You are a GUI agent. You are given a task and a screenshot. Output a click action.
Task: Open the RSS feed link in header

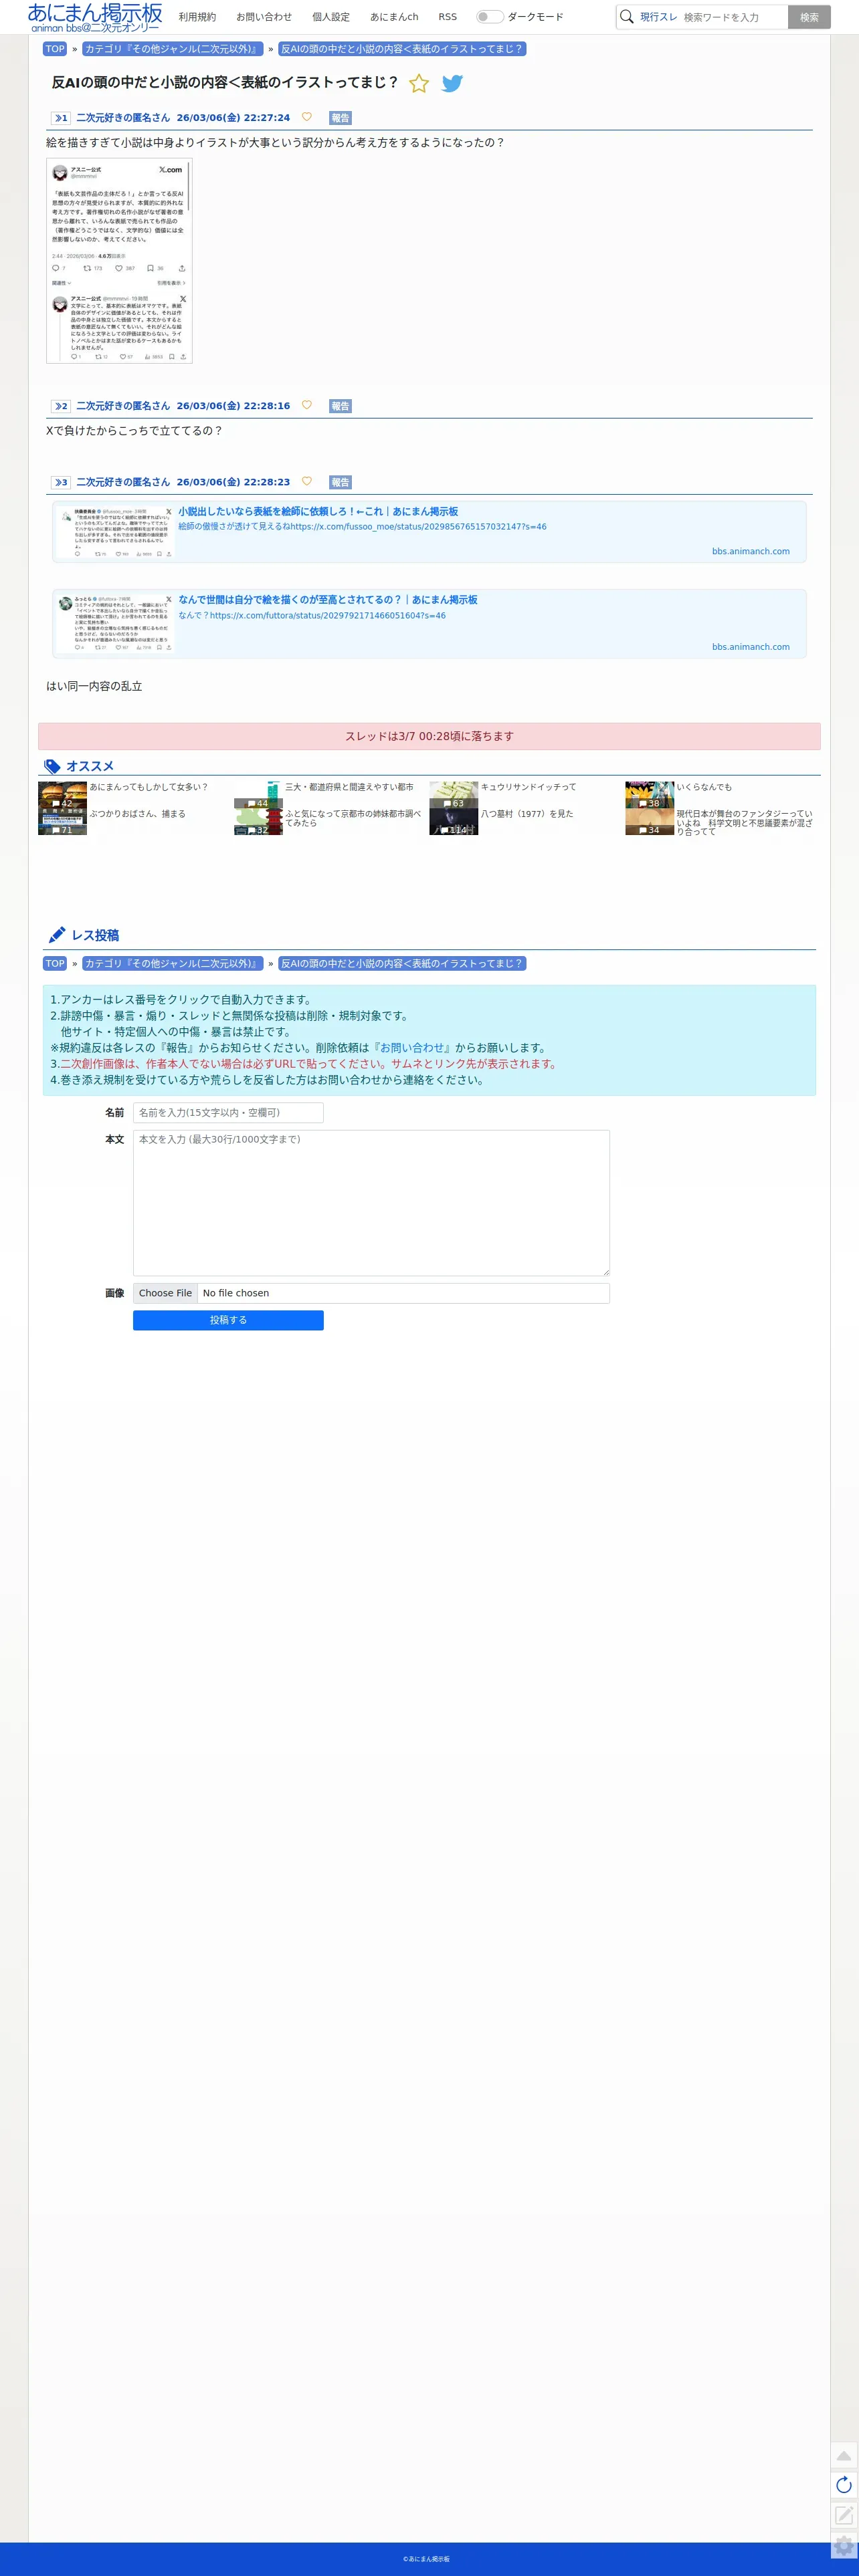coord(448,17)
